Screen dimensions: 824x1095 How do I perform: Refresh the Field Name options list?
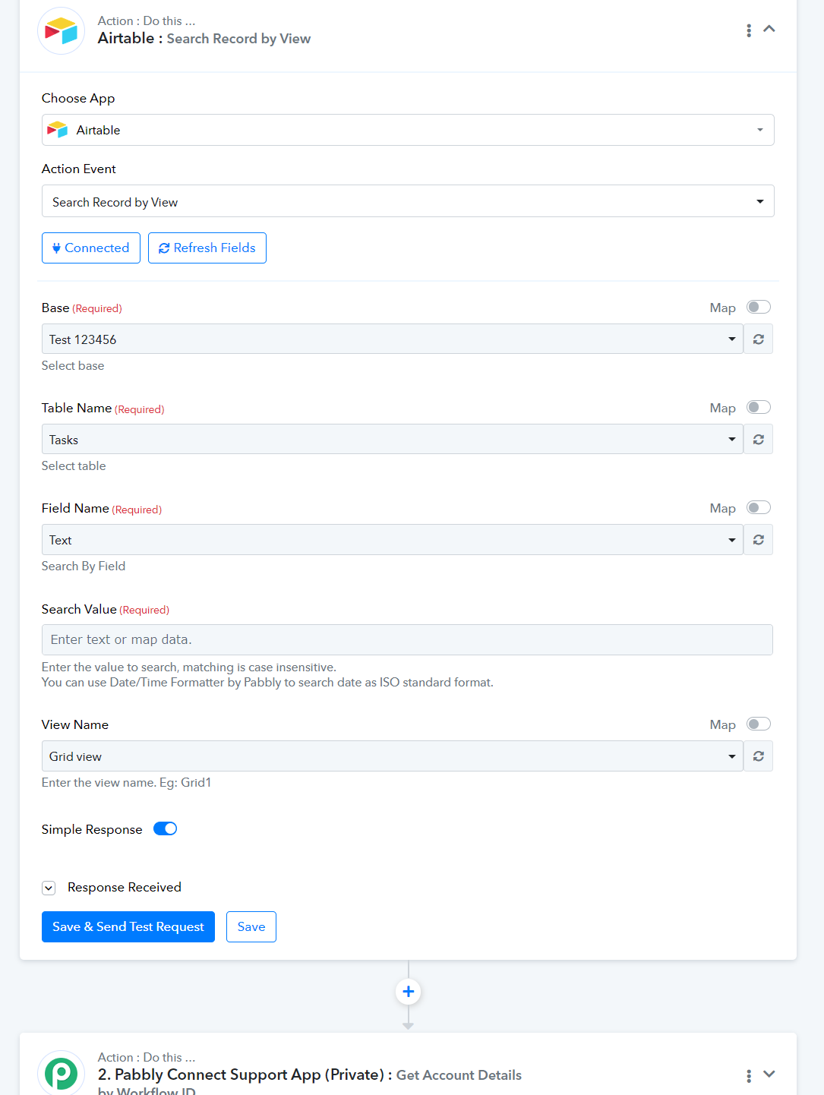tap(758, 540)
